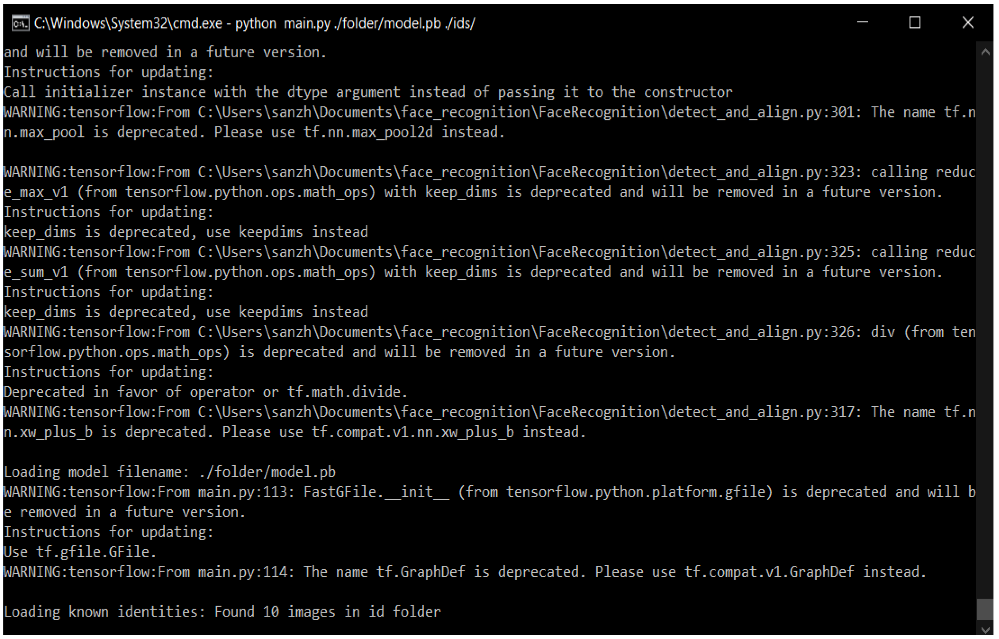Click the detect_and_align.py:323 warning line

490,172
